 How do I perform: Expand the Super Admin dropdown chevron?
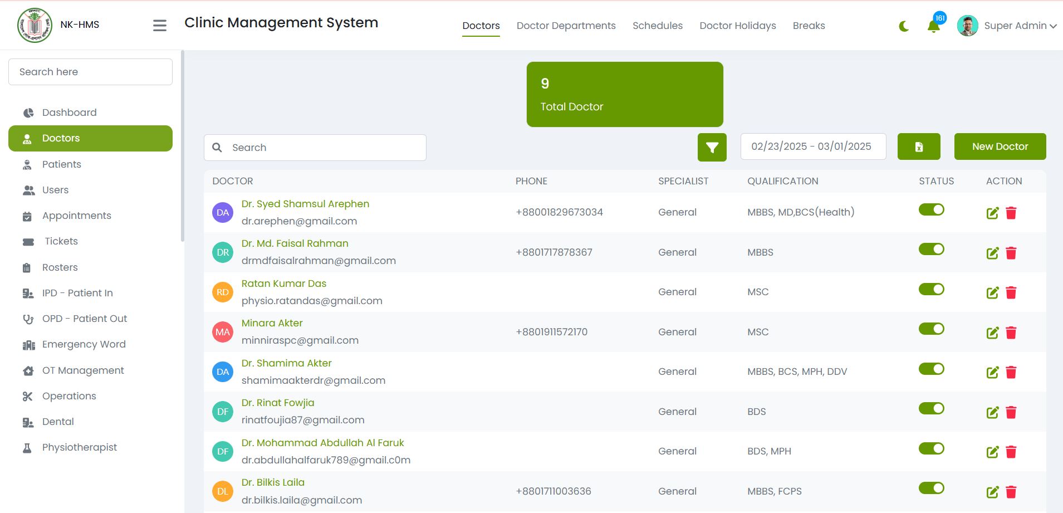[x=1053, y=26]
